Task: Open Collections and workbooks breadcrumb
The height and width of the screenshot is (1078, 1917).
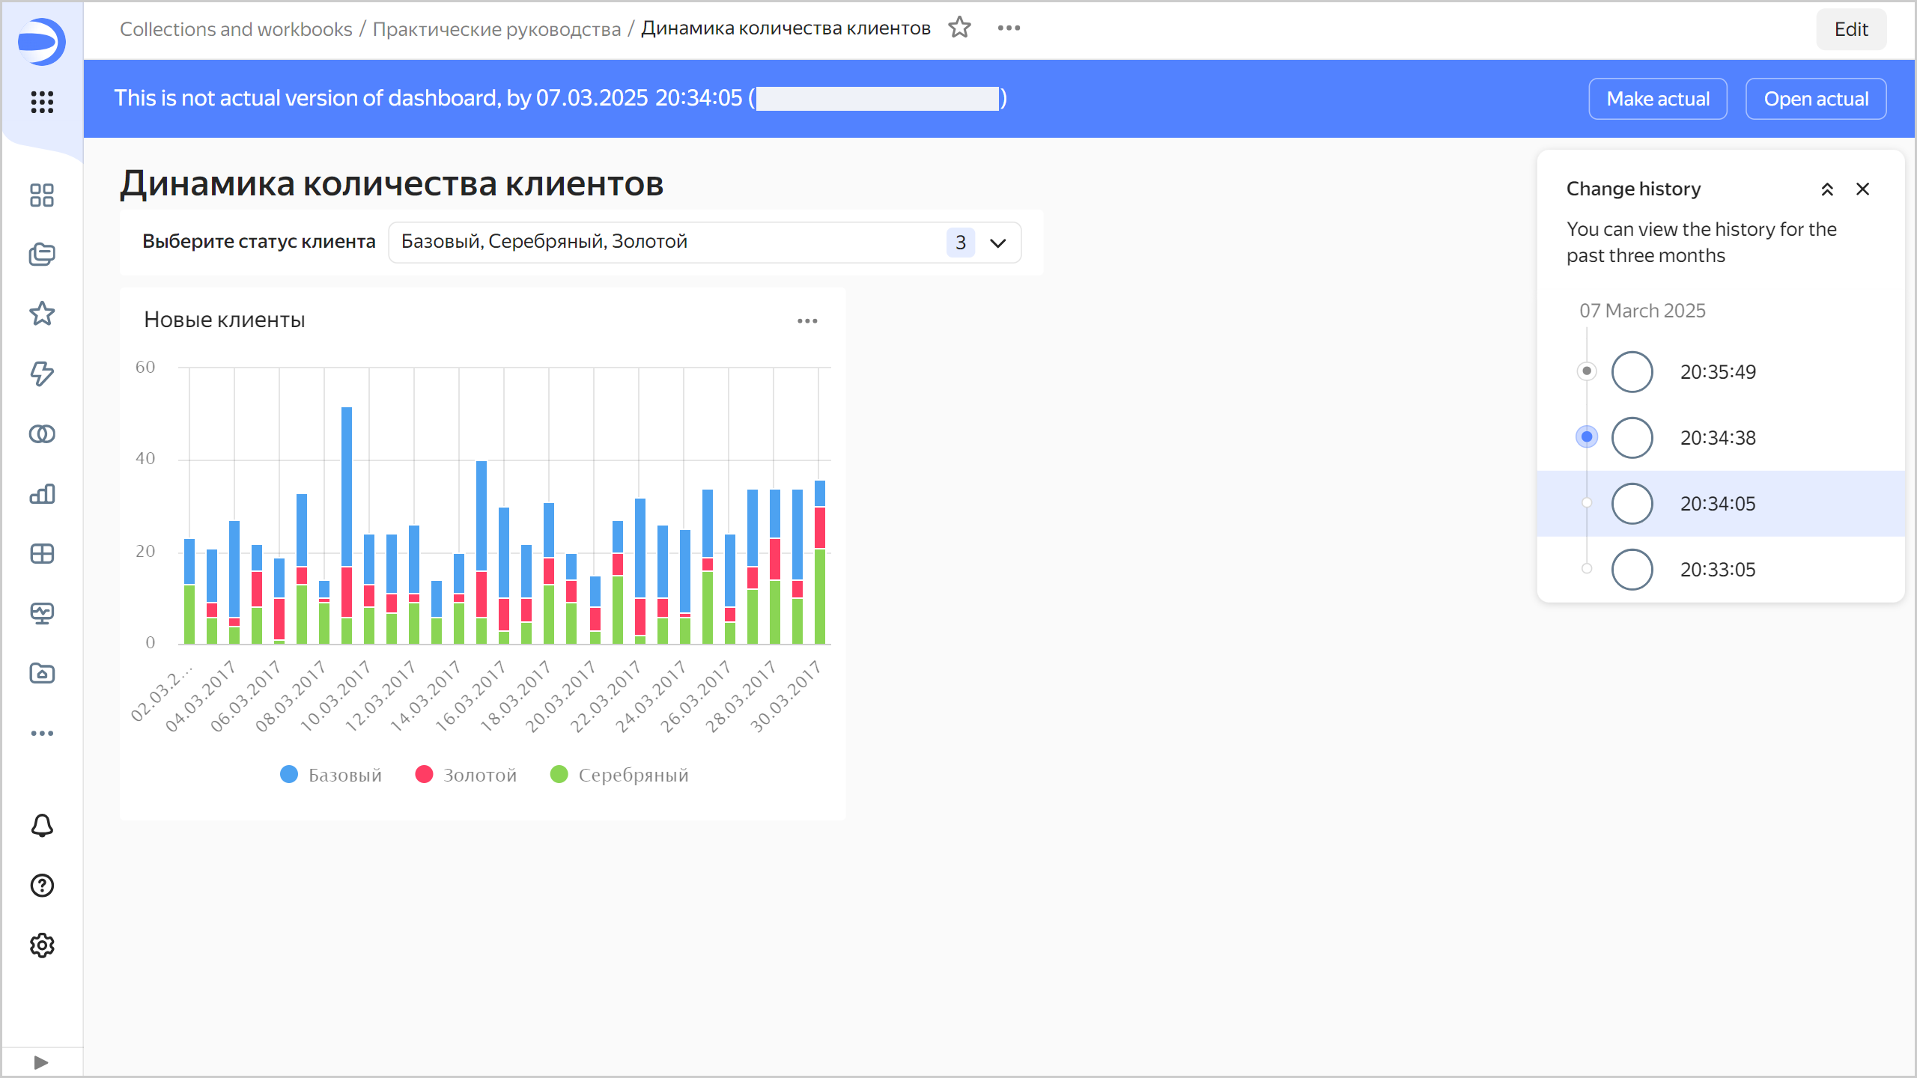Action: 236,29
